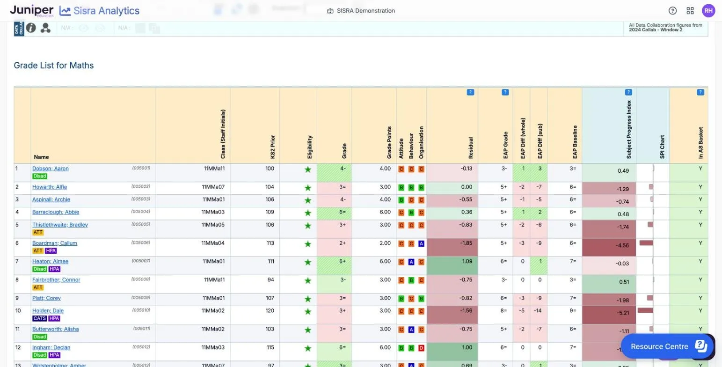Click the Data Collaboration info icon
The height and width of the screenshot is (367, 722).
click(x=31, y=28)
